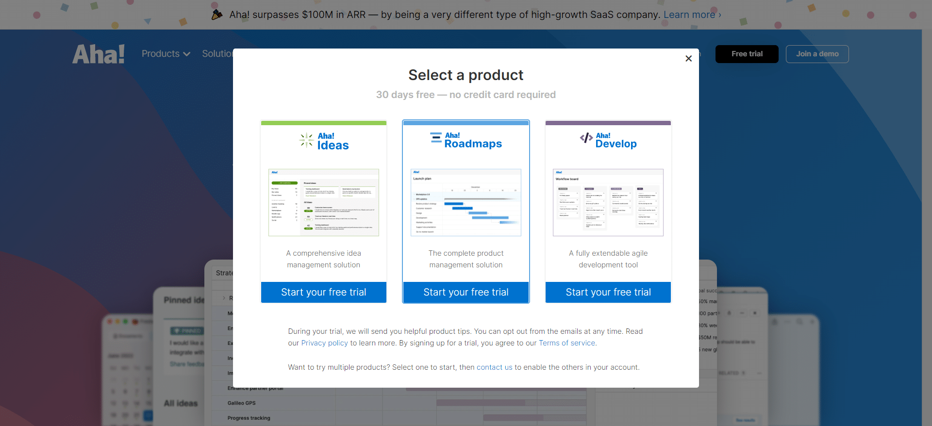
Task: Expand the Products dropdown menu
Action: 166,54
